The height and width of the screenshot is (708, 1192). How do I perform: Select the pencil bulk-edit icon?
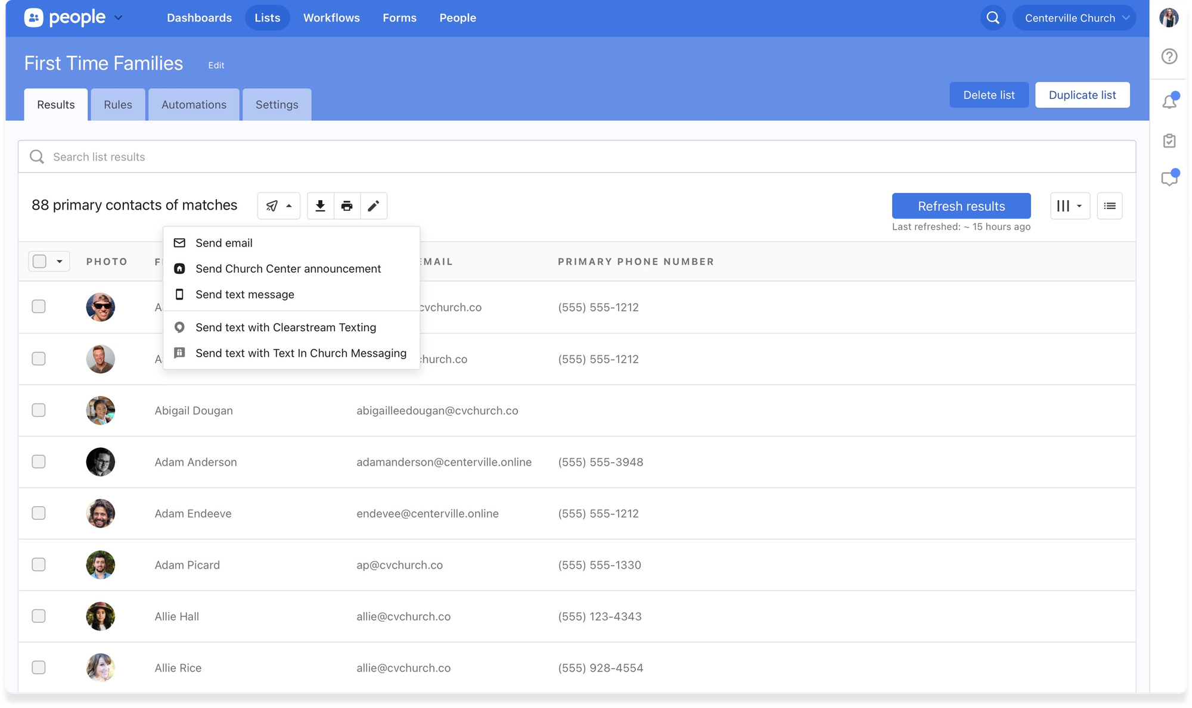[374, 205]
